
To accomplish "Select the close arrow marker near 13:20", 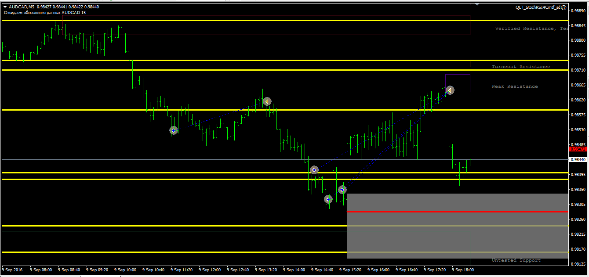I will 267,101.
